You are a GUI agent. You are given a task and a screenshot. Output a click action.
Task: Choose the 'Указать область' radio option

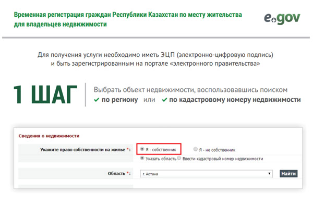(x=142, y=158)
